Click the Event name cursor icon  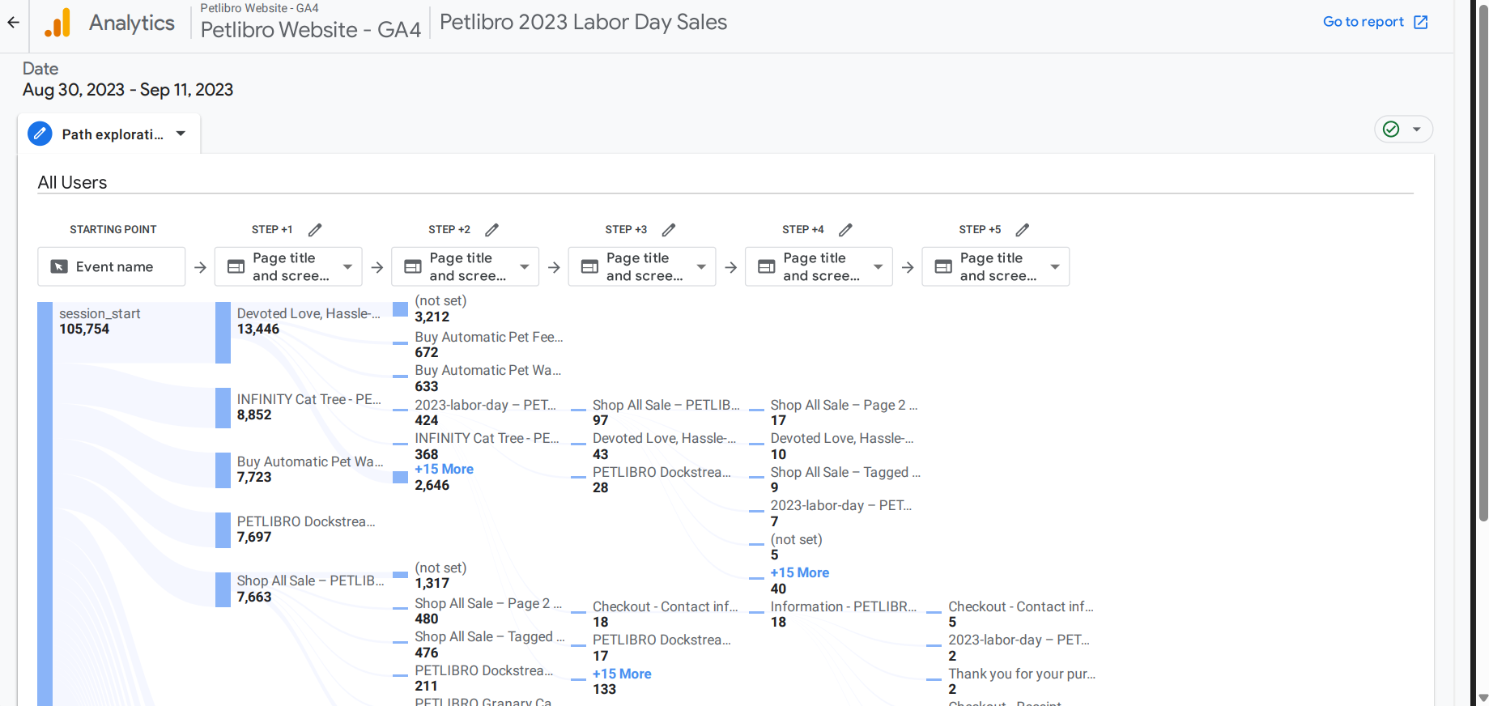59,266
